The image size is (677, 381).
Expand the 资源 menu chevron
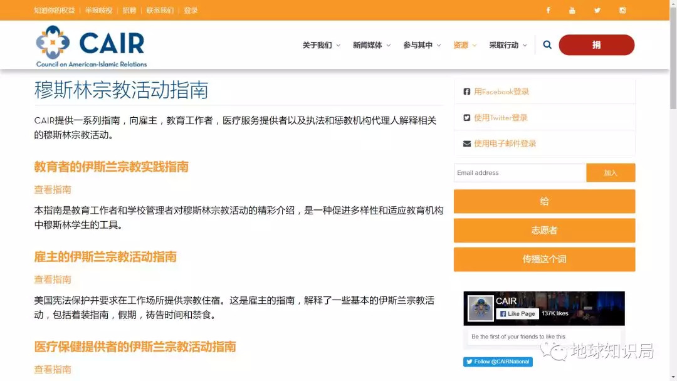[475, 45]
